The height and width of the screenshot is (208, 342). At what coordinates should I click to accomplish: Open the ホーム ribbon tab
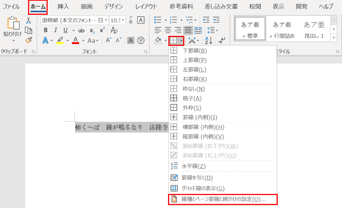point(38,7)
